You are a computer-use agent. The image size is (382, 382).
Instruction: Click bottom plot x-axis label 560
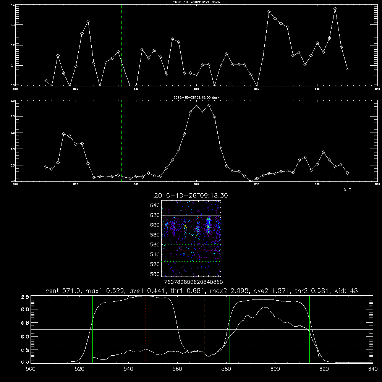[177, 369]
